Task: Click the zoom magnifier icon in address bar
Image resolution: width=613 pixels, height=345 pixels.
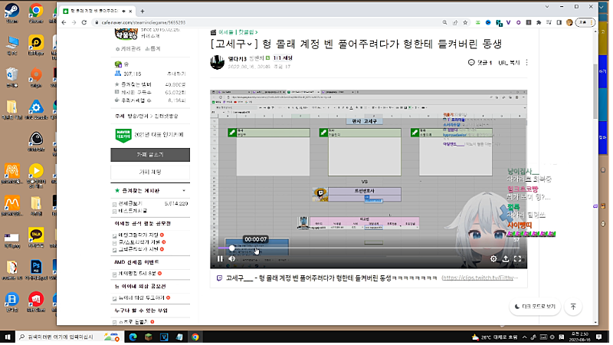Action: [x=445, y=23]
